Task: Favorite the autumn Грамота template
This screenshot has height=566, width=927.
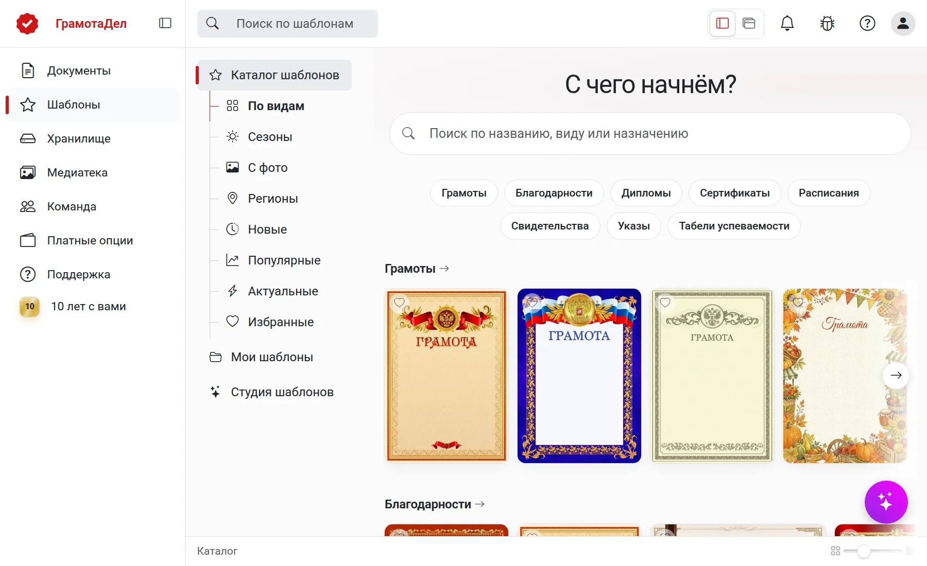Action: tap(798, 303)
